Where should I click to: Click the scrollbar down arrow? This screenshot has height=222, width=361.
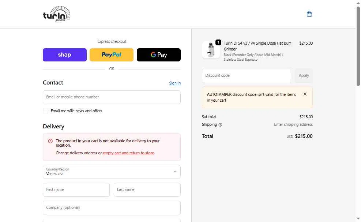tap(358, 219)
